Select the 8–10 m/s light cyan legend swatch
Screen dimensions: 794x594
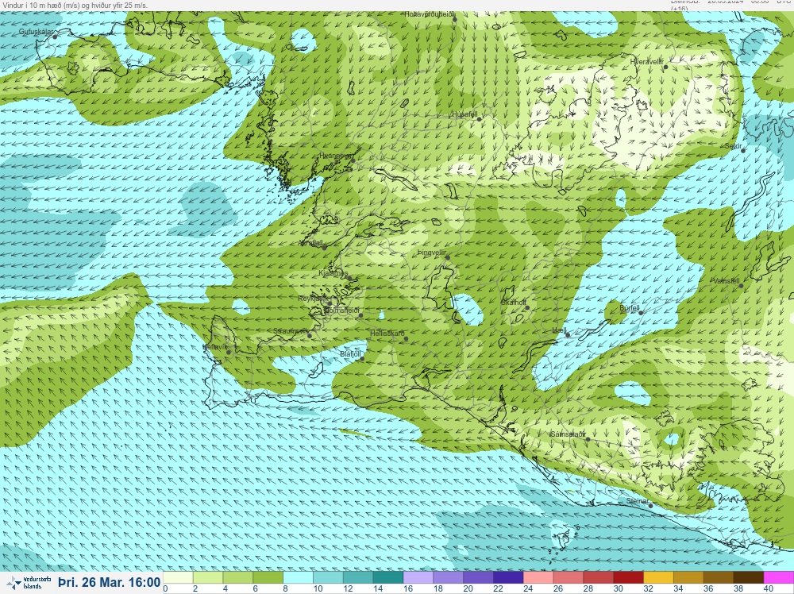click(298, 577)
